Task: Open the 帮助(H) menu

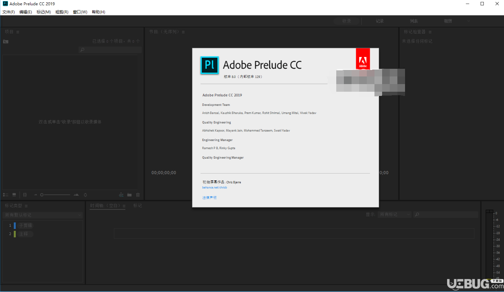Action: click(98, 12)
